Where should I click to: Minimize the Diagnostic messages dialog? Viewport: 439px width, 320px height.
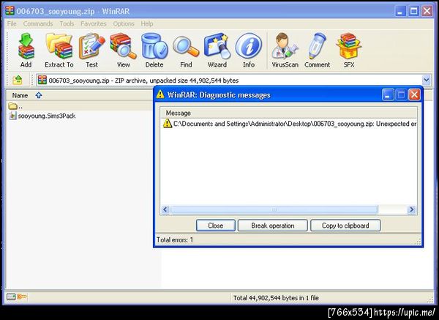pyautogui.click(x=388, y=94)
